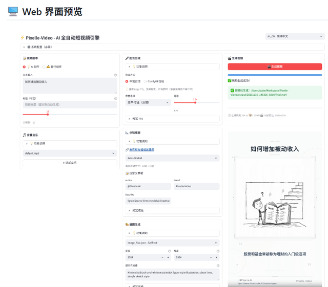Click the green check icon by 视频生成成功

pos(230,81)
